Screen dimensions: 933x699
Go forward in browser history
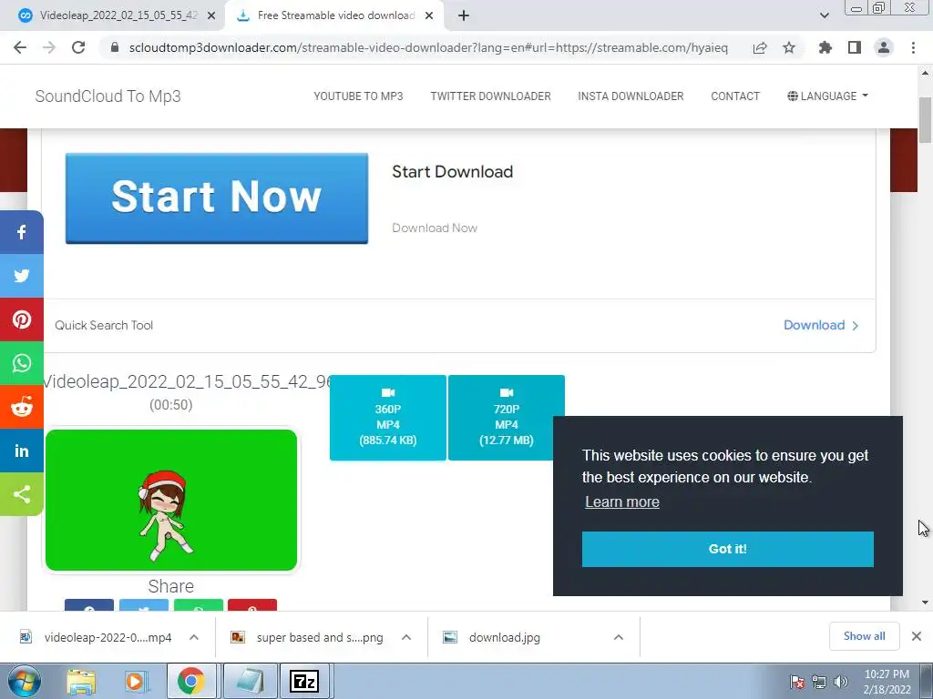49,47
